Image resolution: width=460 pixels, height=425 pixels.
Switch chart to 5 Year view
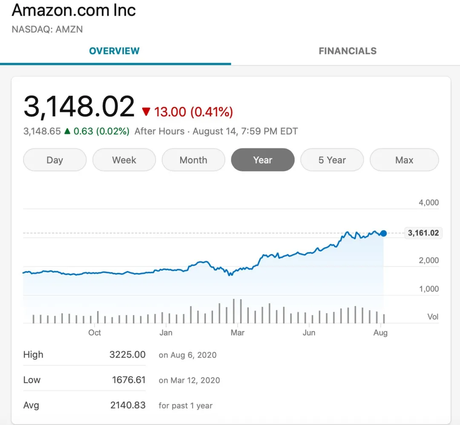click(332, 160)
